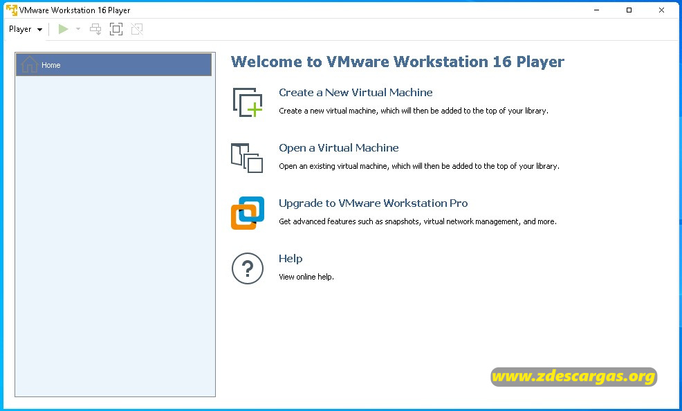Viewport: 682px width, 411px height.
Task: Select Home in the library list
Action: click(x=114, y=65)
